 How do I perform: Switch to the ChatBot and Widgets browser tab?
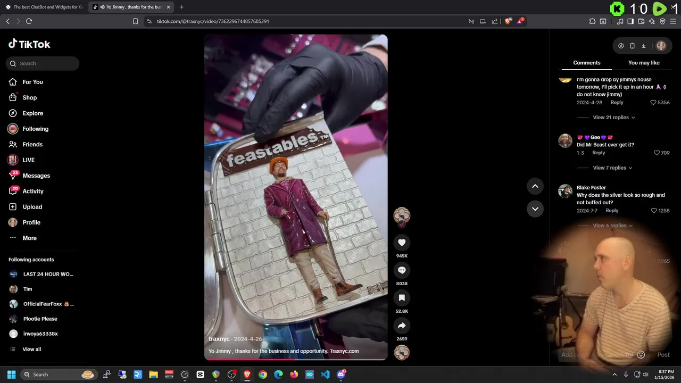pos(45,7)
